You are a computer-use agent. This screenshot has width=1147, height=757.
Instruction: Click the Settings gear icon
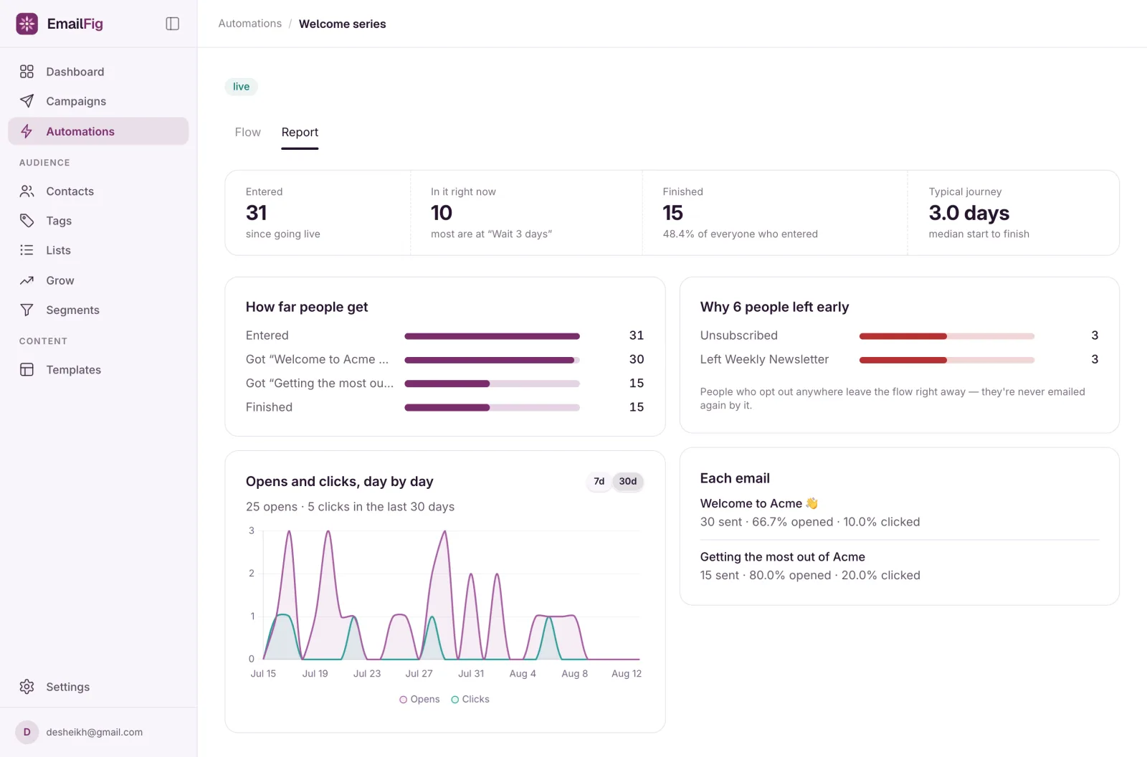(27, 687)
